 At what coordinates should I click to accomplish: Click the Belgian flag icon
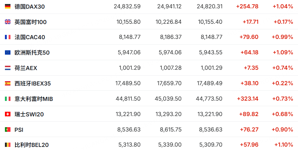[x=8, y=145]
